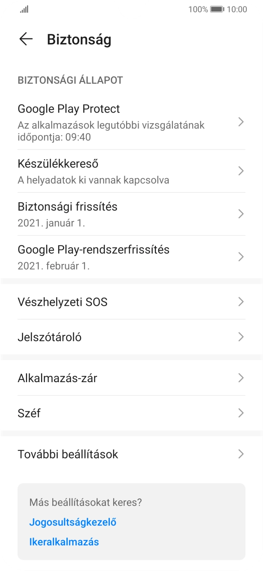Screen dimensions: 263x571
Task: Open Vészhelyzeti SOS via its chevron
Action: [241, 302]
